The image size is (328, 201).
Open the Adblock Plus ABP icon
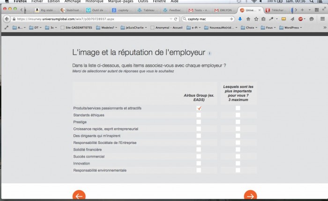point(300,19)
